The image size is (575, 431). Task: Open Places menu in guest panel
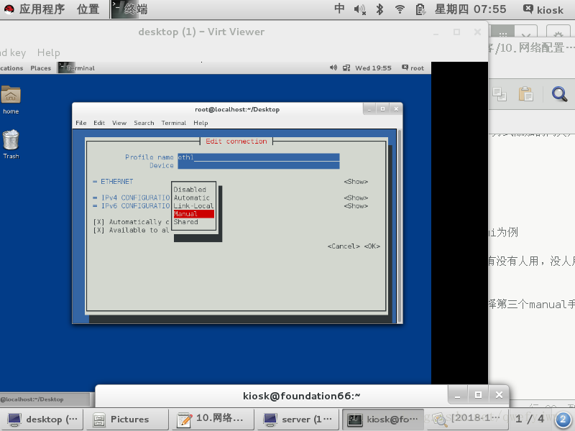click(41, 68)
